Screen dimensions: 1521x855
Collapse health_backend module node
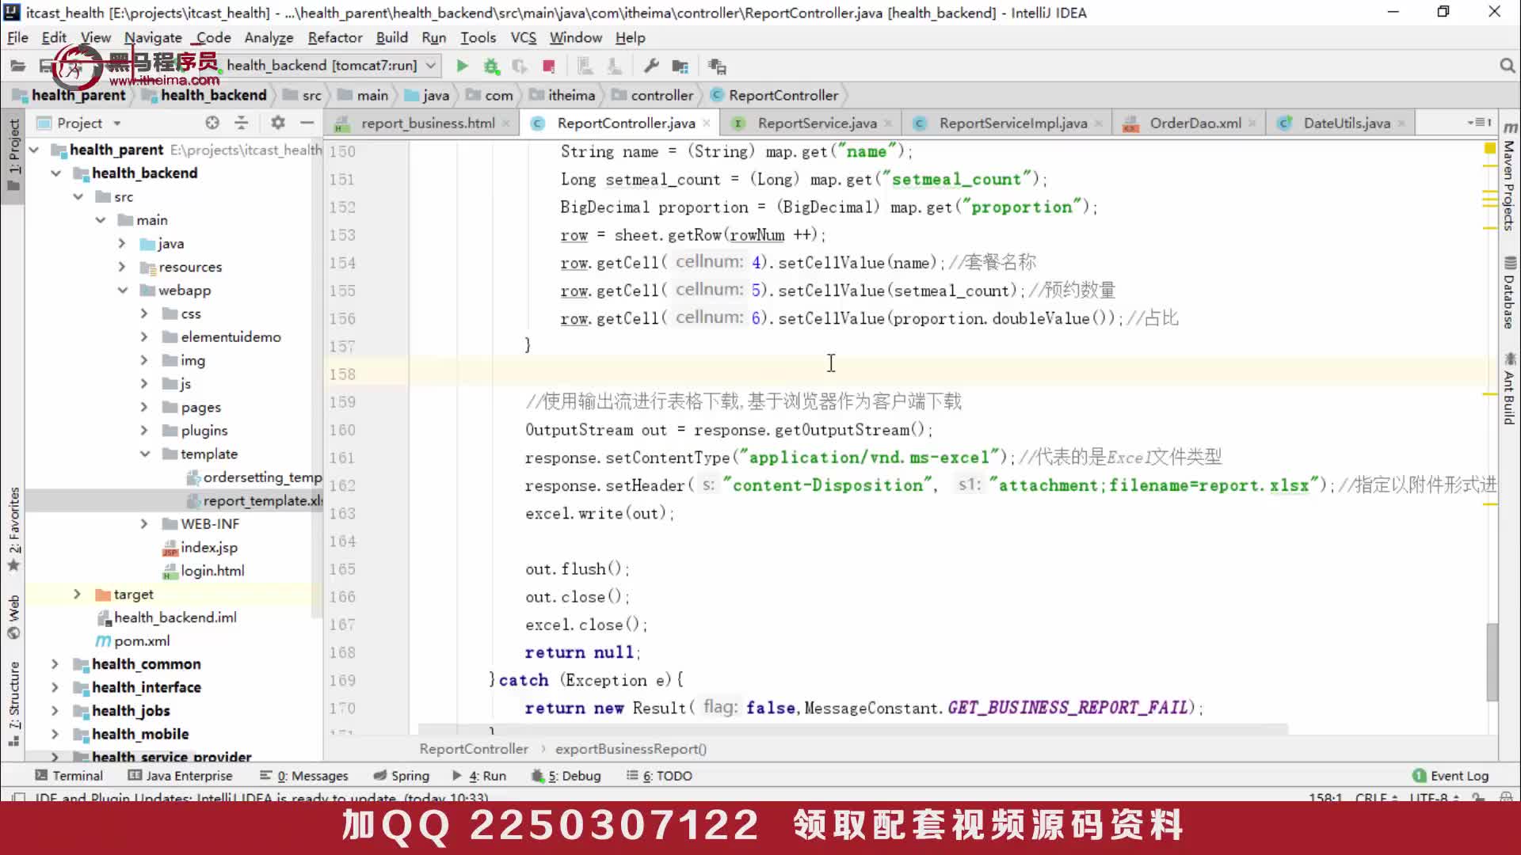pyautogui.click(x=56, y=173)
